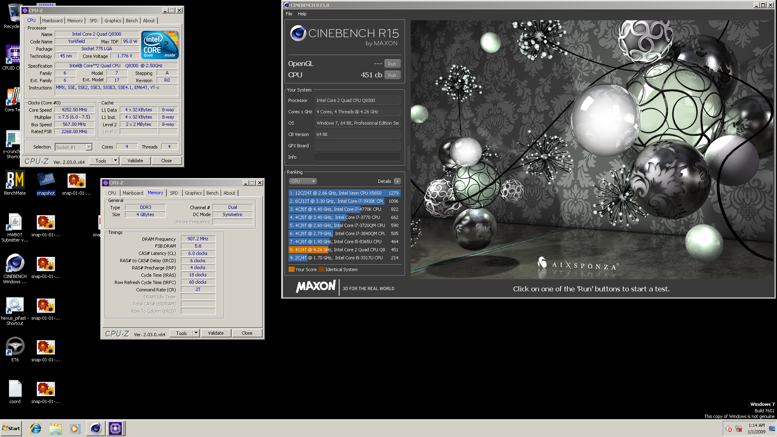
Task: Click Close in top CPU-Z window
Action: [x=166, y=161]
